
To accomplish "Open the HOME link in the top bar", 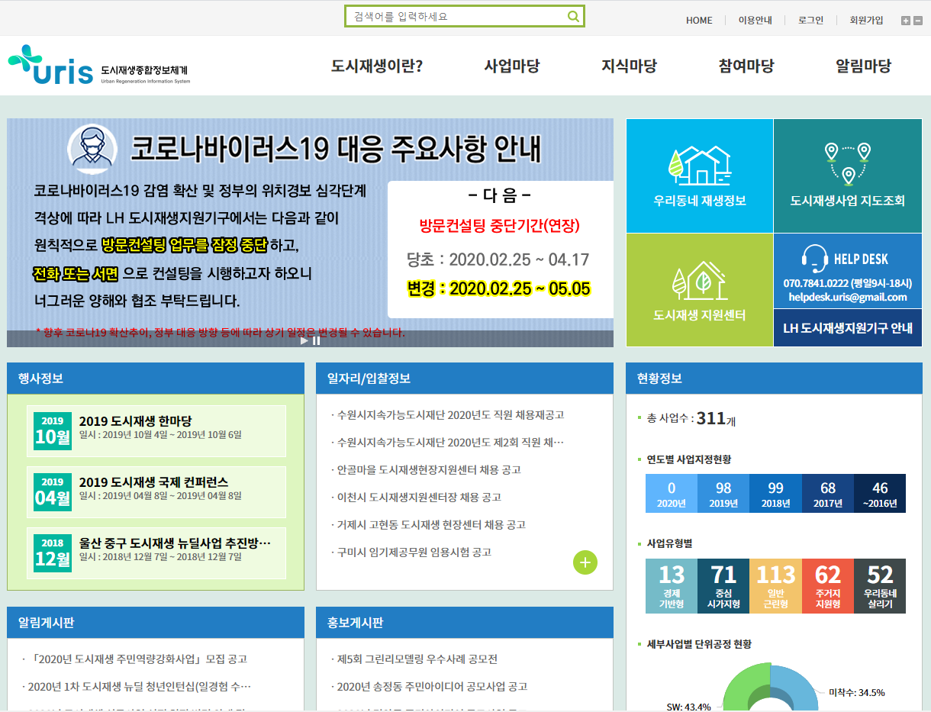I will (699, 21).
